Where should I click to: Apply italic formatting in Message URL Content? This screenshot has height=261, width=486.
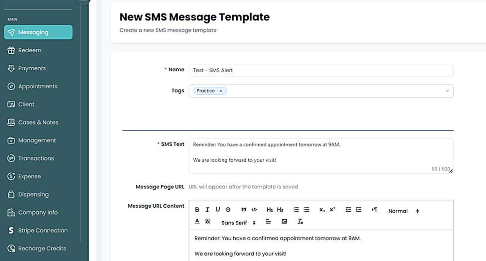point(207,210)
